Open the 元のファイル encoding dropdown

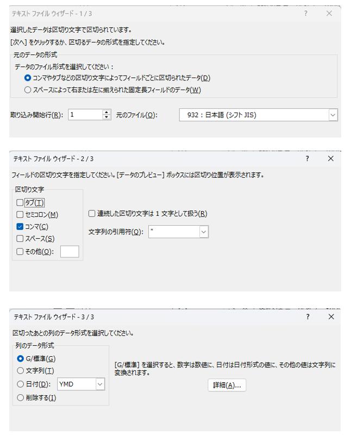click(333, 115)
